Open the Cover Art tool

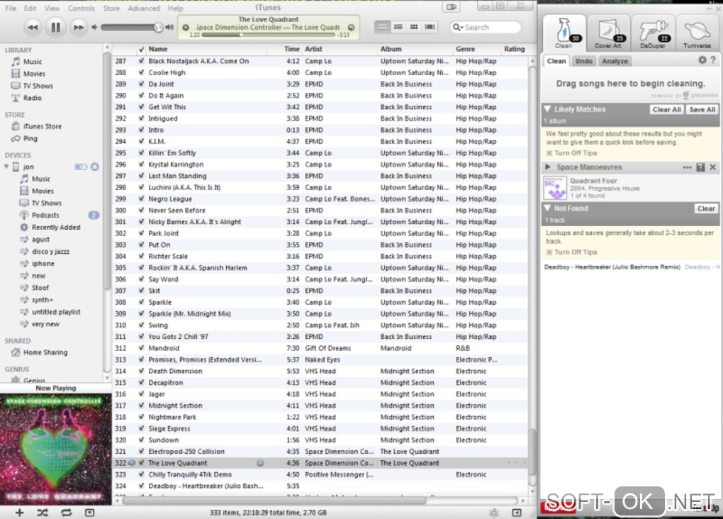click(608, 33)
